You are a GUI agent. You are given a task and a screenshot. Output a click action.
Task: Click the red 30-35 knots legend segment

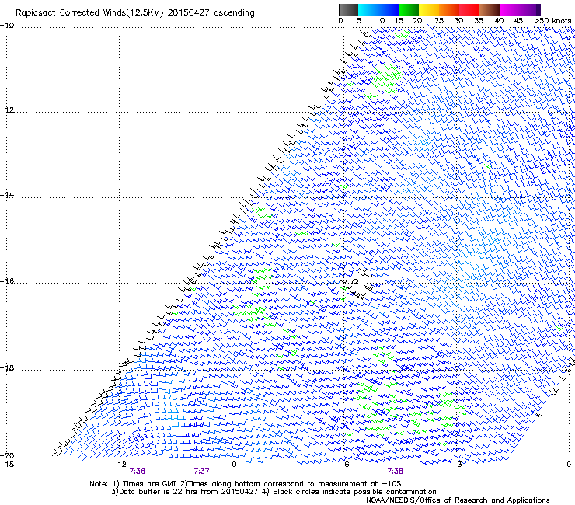(469, 9)
